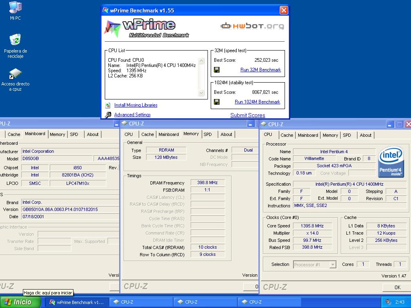
Task: Click Submit Scores link
Action: (248, 115)
